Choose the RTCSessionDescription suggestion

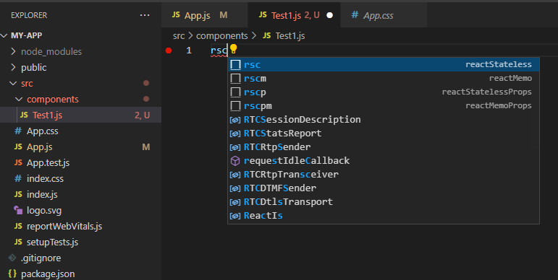coord(384,120)
